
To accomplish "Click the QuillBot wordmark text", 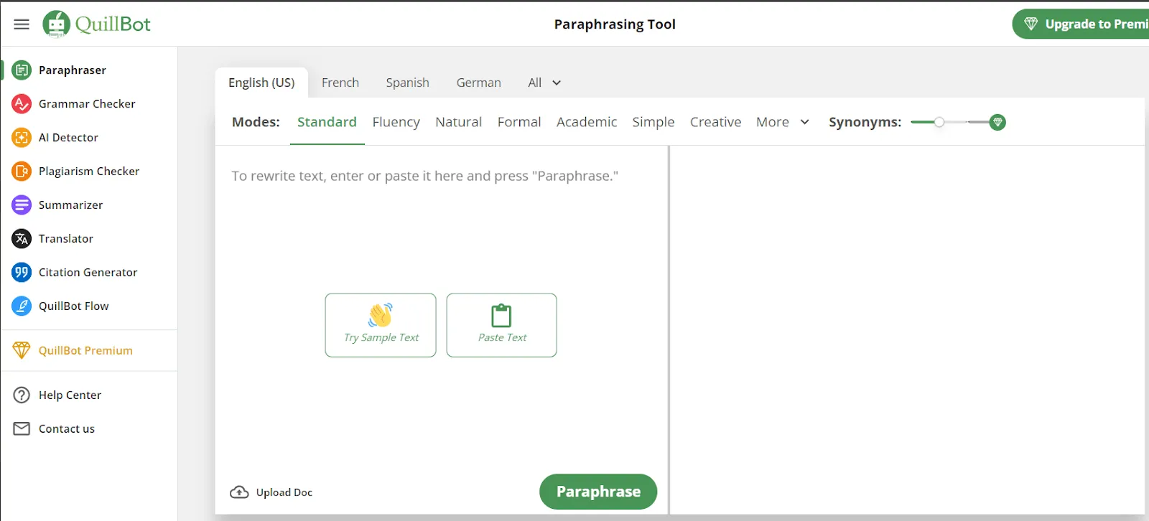I will pyautogui.click(x=113, y=24).
